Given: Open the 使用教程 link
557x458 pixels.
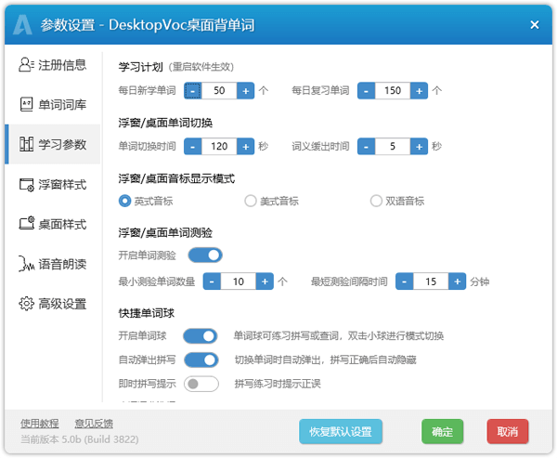Looking at the screenshot, I should pyautogui.click(x=39, y=424).
